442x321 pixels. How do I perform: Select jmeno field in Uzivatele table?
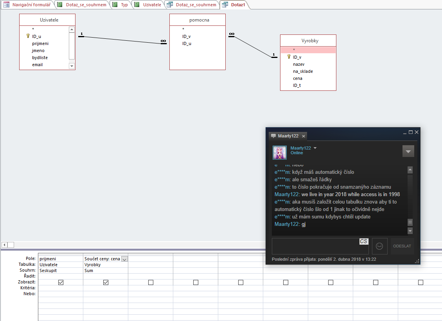(38, 50)
